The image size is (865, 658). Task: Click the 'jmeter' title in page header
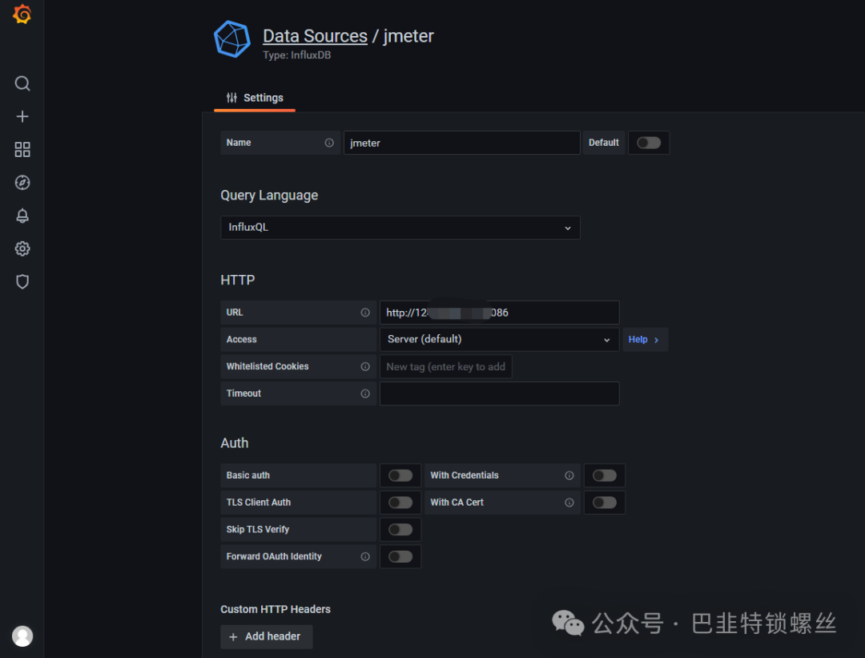[408, 36]
